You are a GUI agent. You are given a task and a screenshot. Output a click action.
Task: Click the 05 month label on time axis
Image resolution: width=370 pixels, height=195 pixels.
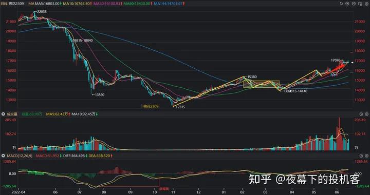click(x=314, y=192)
